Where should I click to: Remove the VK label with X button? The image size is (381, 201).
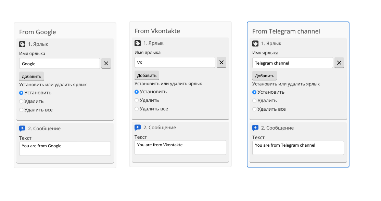221,63
